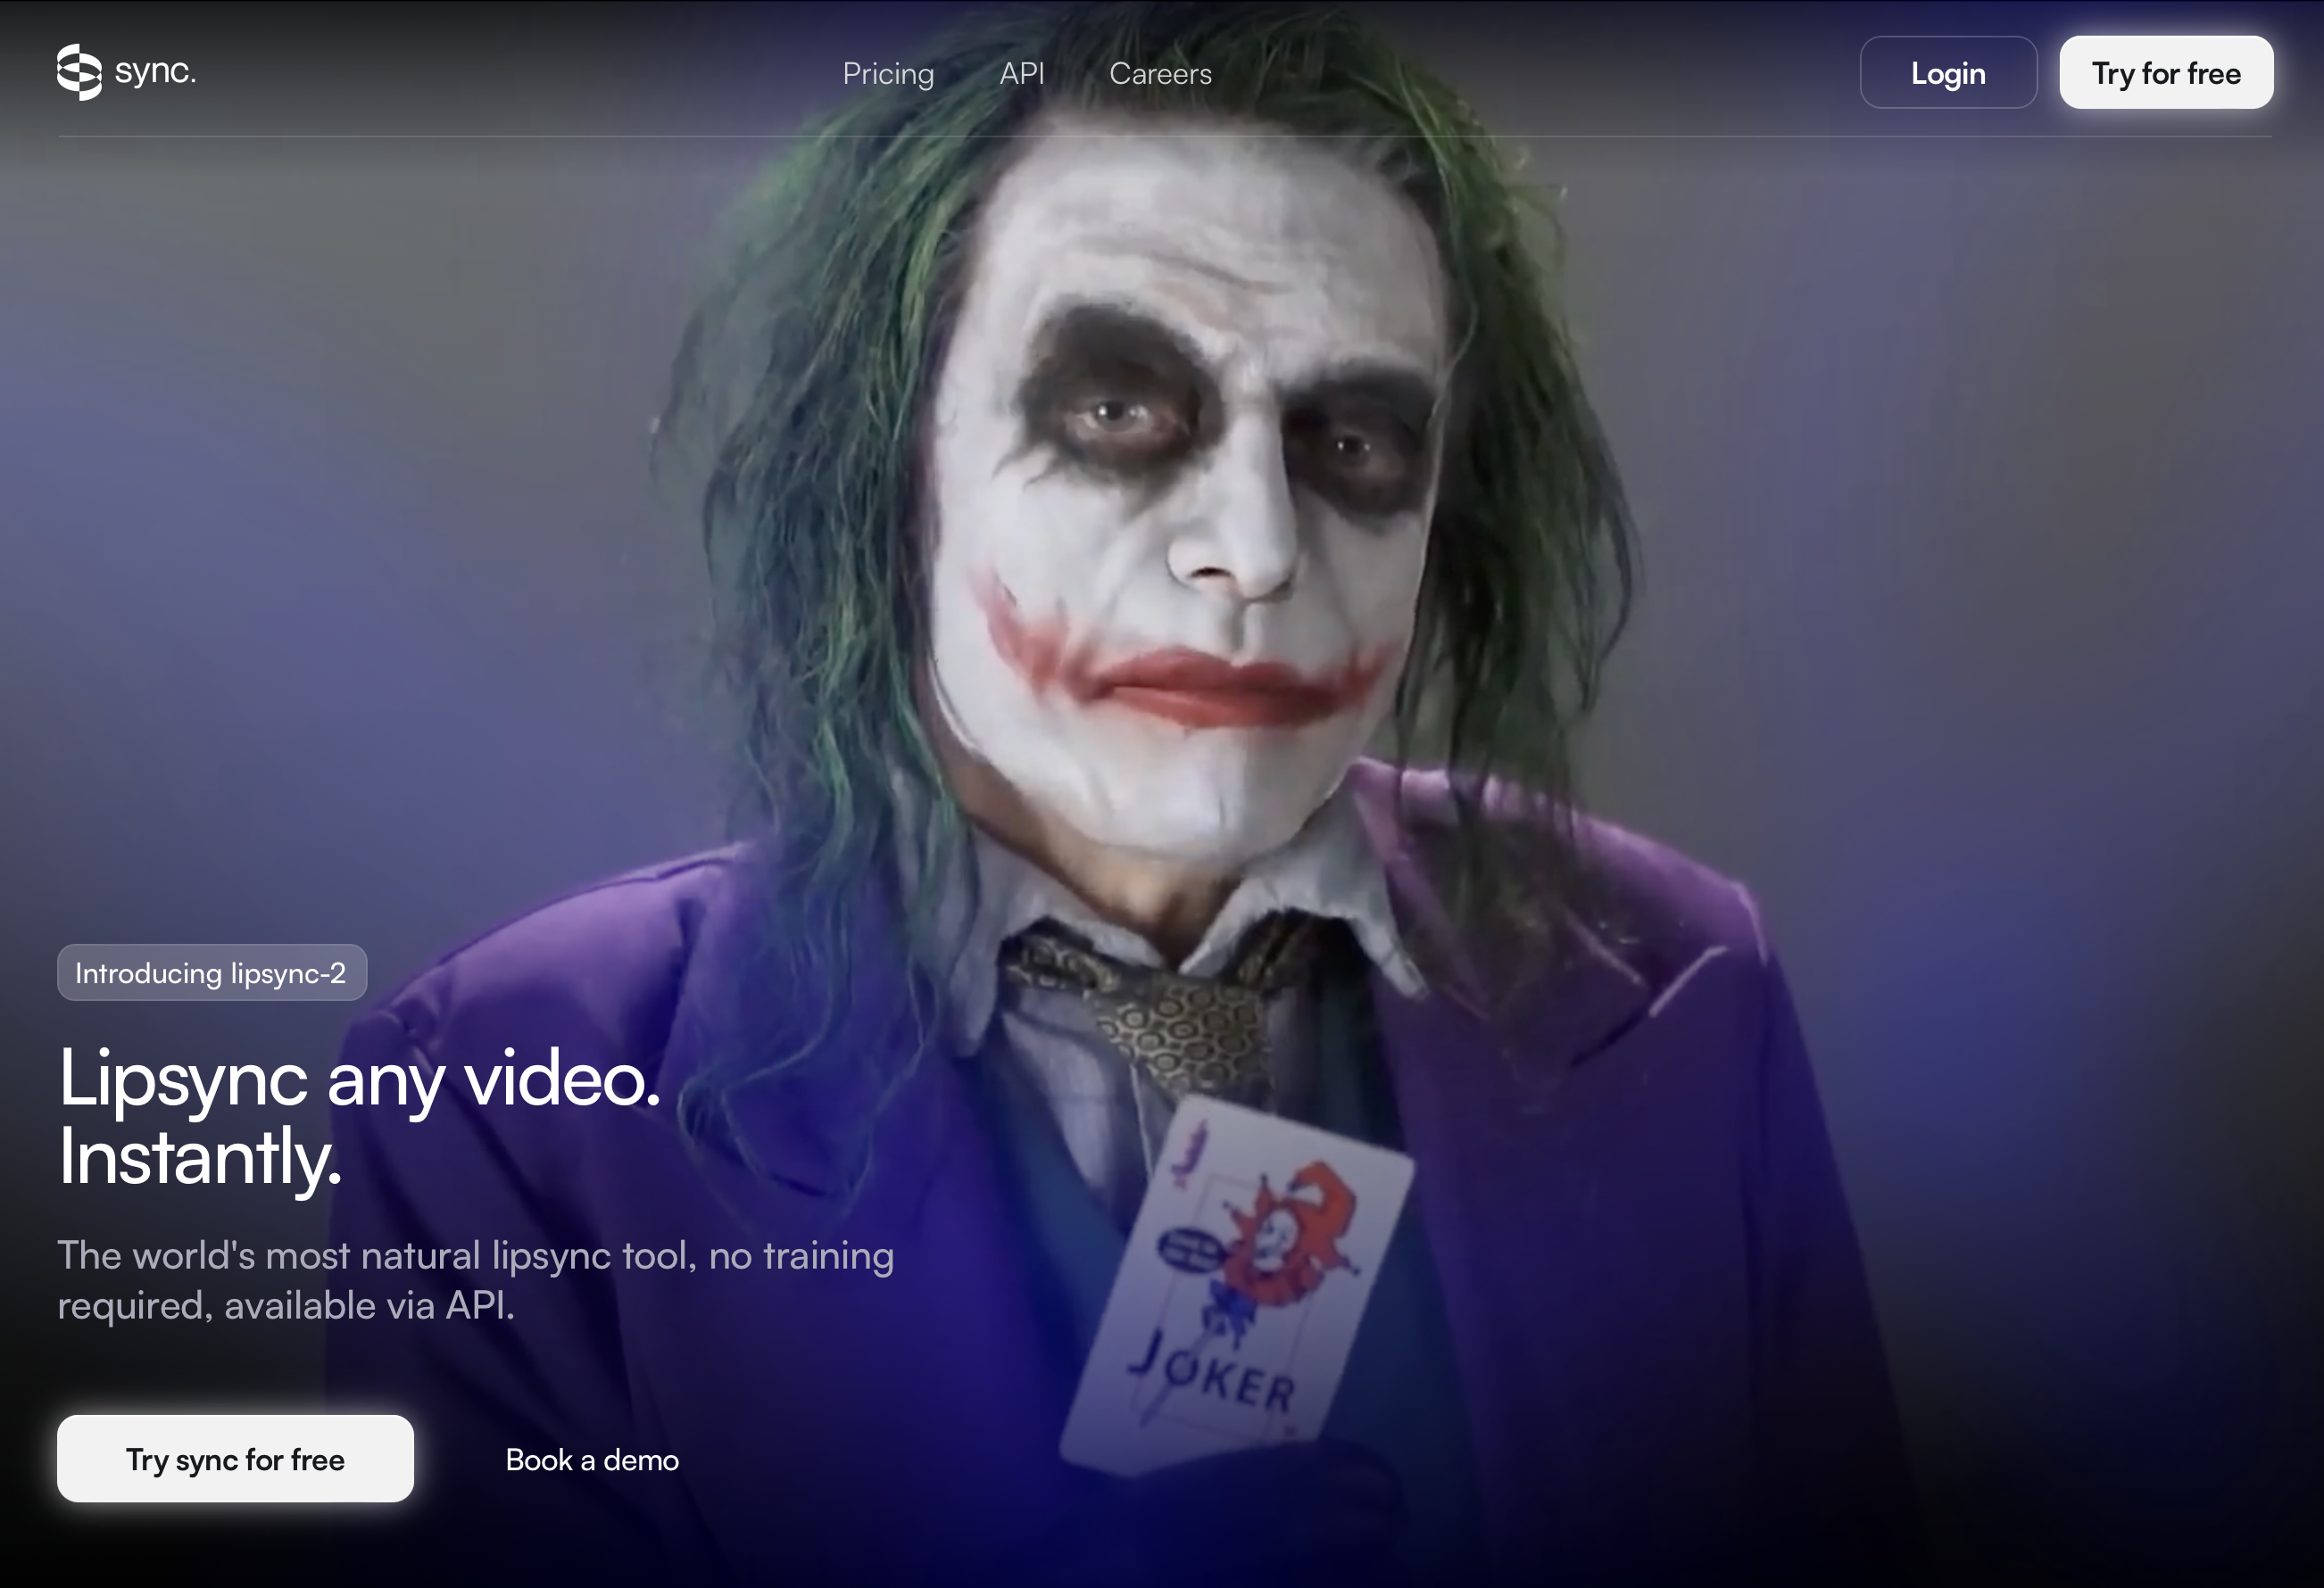Select the Try for free button

(2166, 73)
